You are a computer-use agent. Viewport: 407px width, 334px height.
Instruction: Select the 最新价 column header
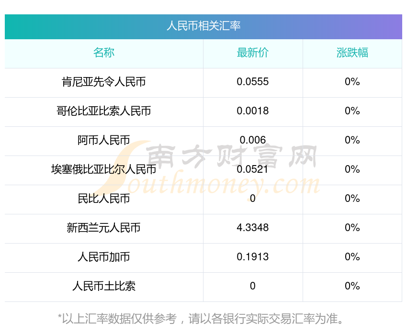coord(252,53)
